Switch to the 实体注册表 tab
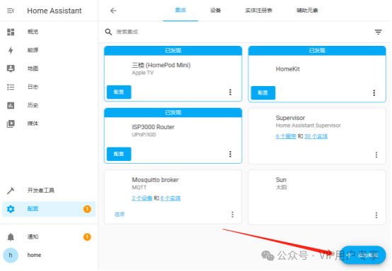Screen dimensions: 392x271 coord(258,11)
